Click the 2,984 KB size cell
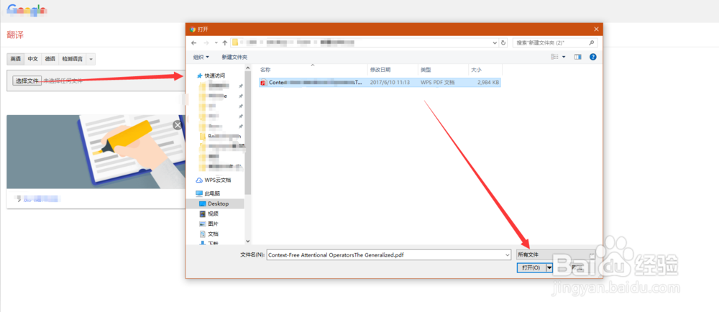The height and width of the screenshot is (312, 719). pos(488,83)
